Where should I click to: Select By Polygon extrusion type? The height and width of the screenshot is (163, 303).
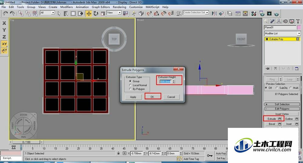coord(130,89)
